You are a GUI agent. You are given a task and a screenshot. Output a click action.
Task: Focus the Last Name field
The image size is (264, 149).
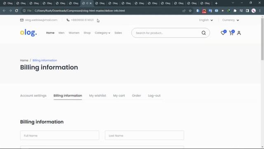click(144, 135)
